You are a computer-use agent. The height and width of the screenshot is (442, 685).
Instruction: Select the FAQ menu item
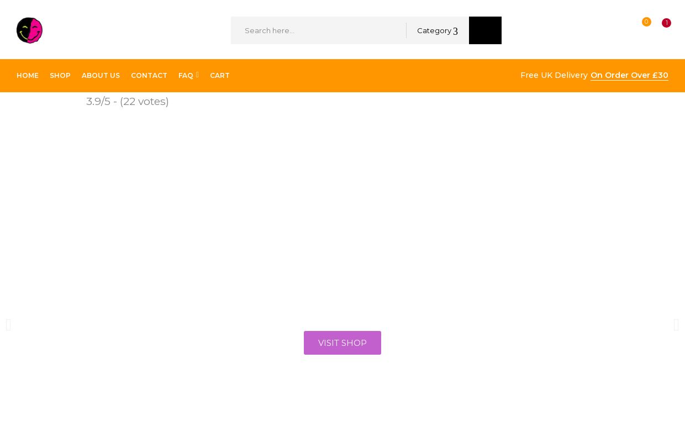[186, 76]
